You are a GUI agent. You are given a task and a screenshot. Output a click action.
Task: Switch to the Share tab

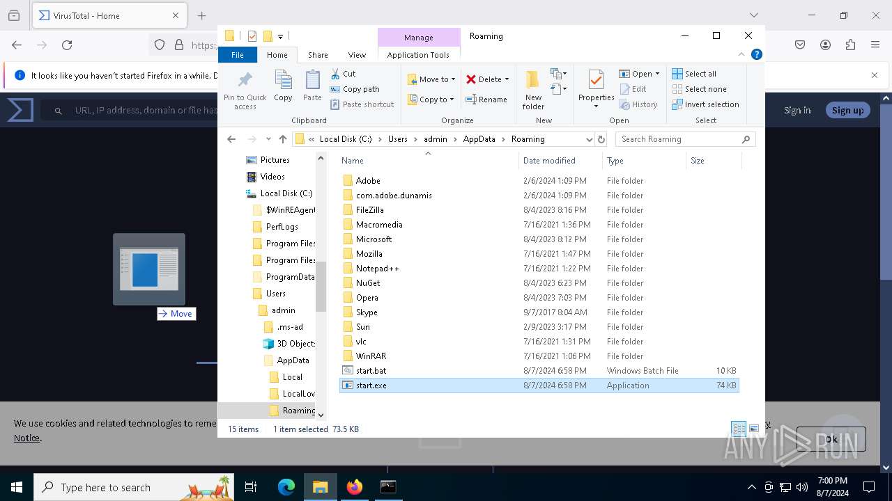[x=318, y=55]
